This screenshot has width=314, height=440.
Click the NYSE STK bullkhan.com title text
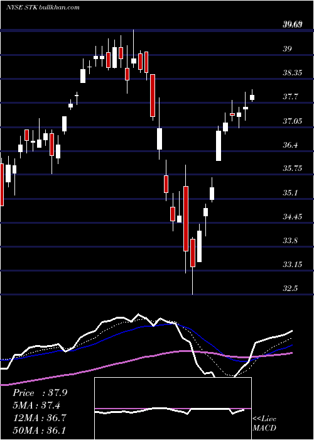43,7
